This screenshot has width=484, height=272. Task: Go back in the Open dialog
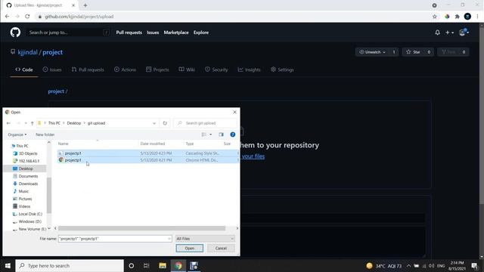tap(8, 123)
